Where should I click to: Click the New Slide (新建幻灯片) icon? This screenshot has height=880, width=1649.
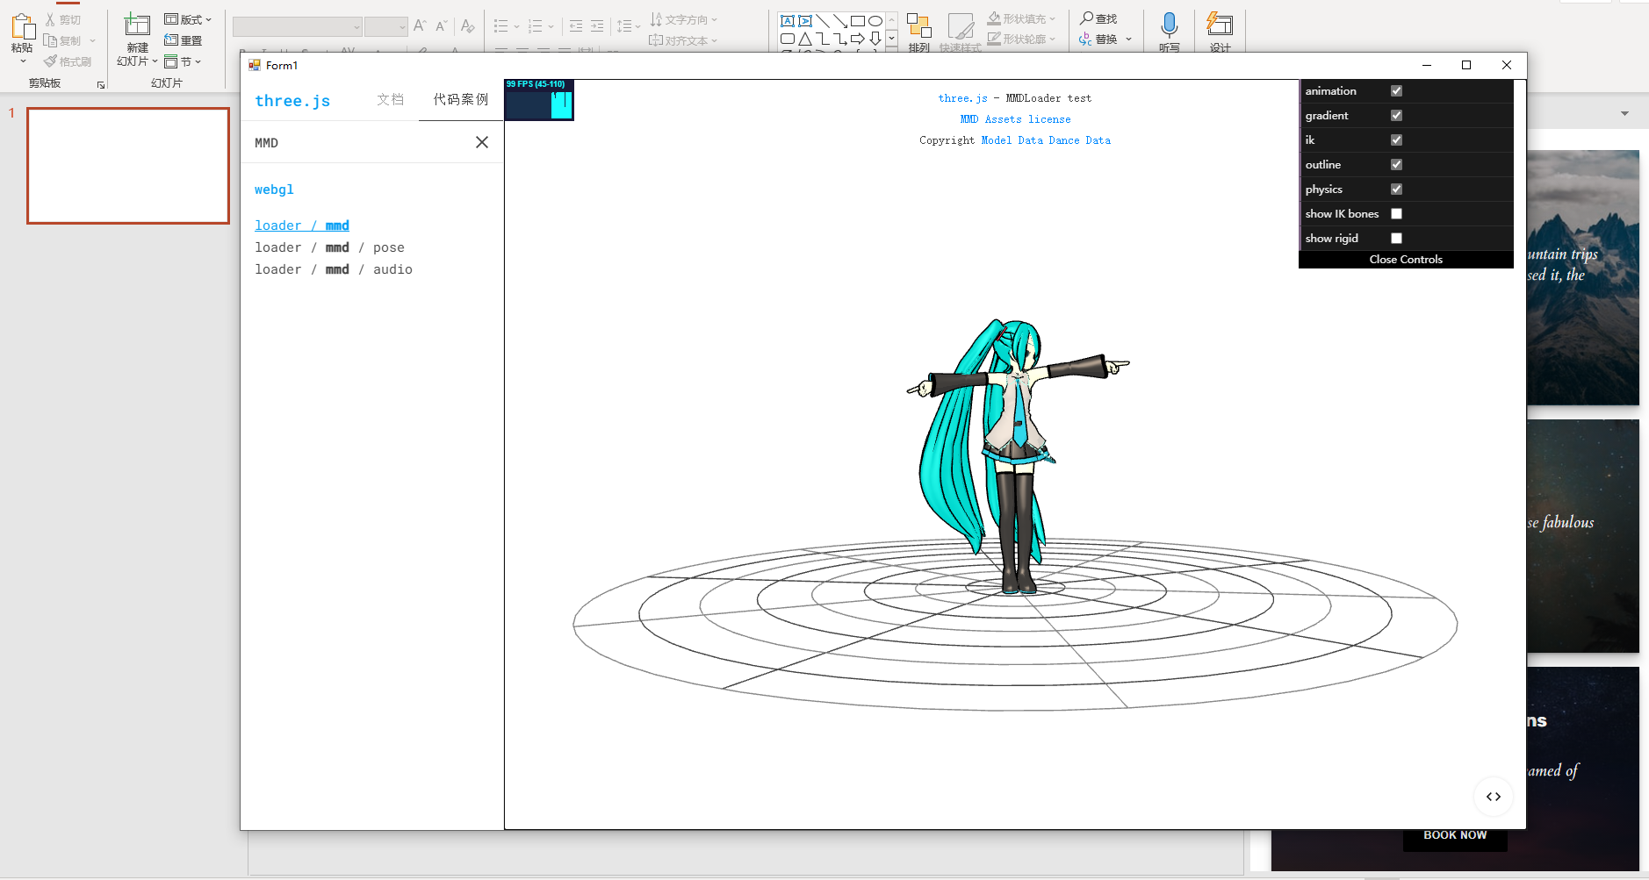(x=137, y=25)
